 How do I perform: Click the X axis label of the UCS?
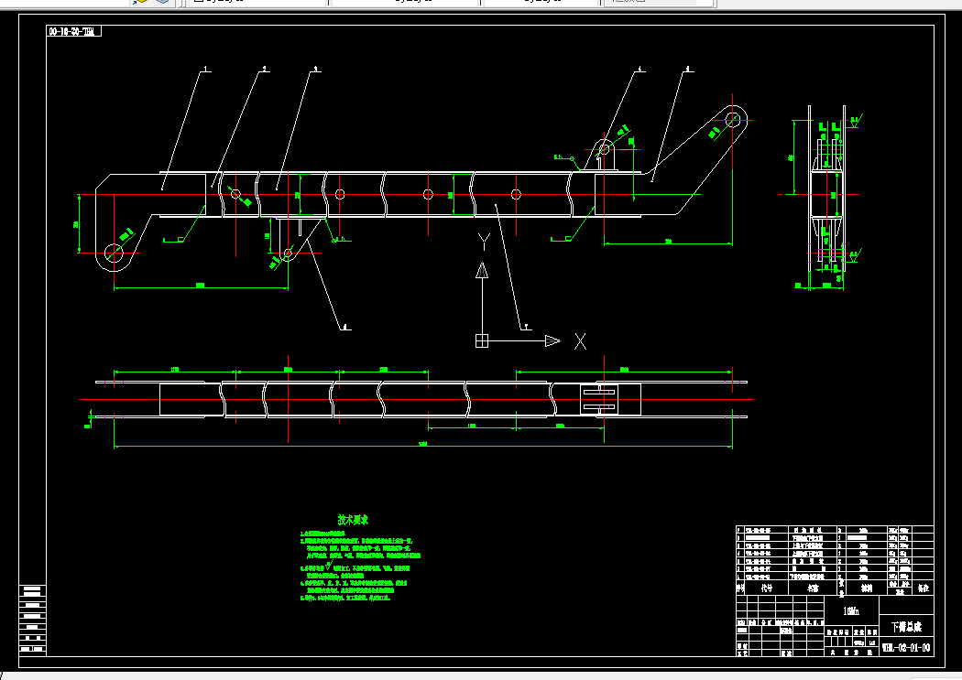[580, 341]
